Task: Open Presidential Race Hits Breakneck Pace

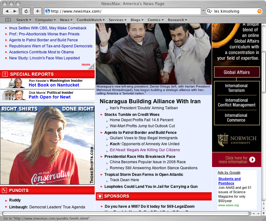Action: (140, 157)
